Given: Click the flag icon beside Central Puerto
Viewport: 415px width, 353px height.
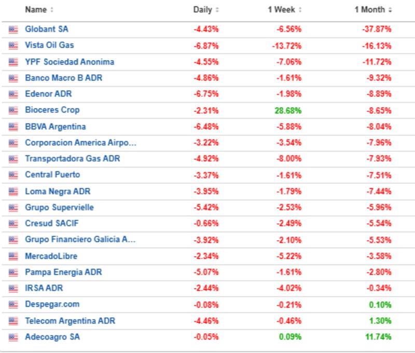Looking at the screenshot, I should point(13,175).
